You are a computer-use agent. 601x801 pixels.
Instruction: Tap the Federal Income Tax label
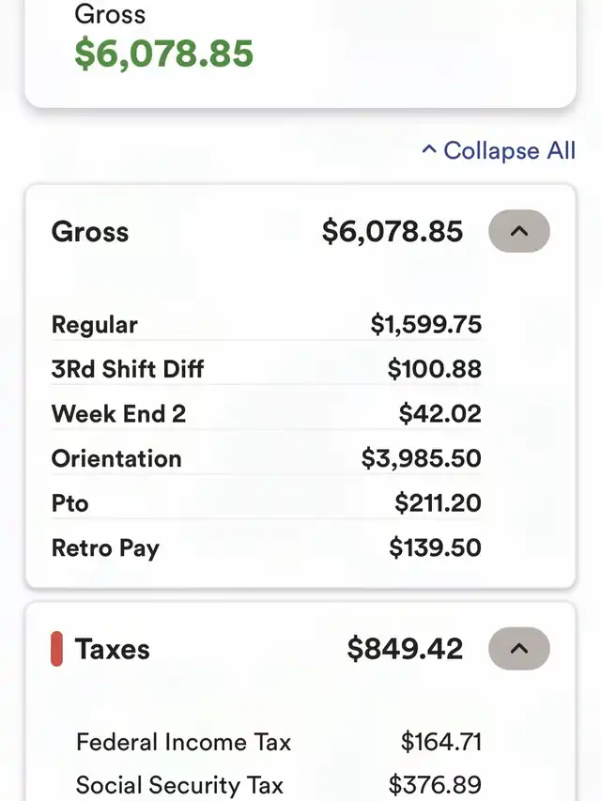(183, 742)
